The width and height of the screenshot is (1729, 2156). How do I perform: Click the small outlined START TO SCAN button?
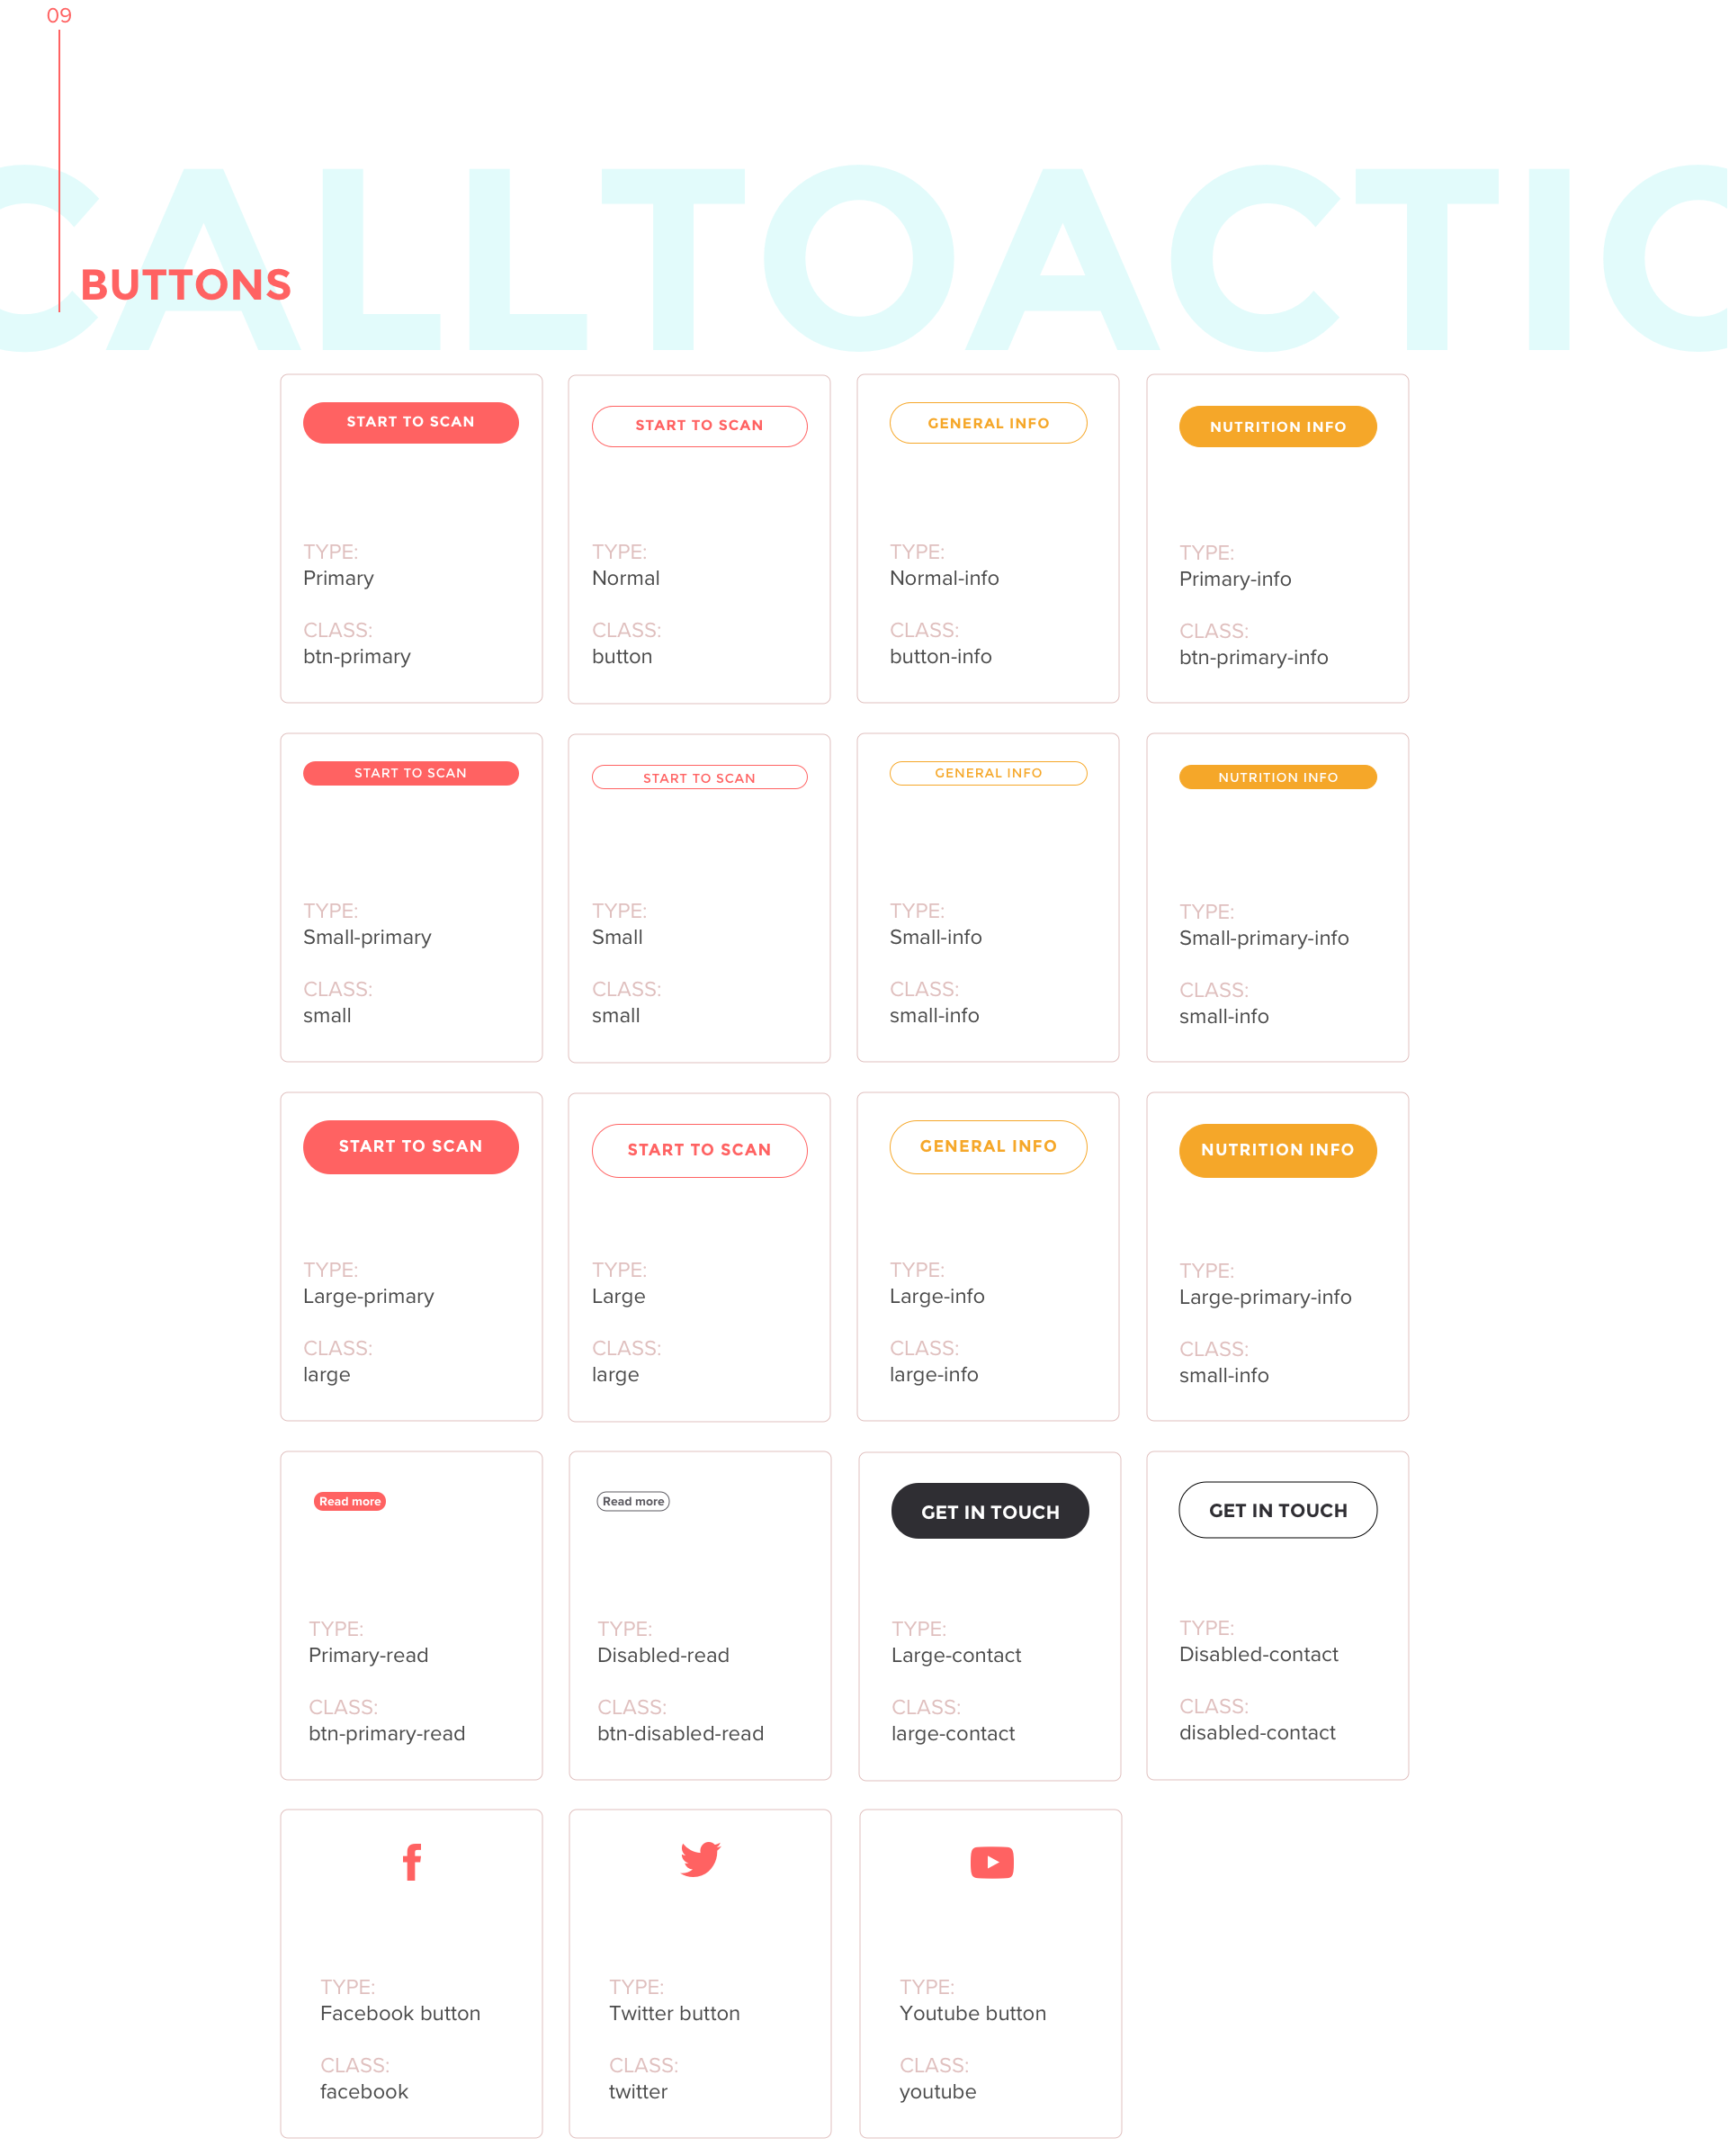699,777
